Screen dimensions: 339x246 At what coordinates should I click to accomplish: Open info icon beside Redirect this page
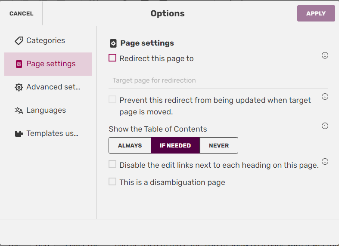tap(325, 55)
